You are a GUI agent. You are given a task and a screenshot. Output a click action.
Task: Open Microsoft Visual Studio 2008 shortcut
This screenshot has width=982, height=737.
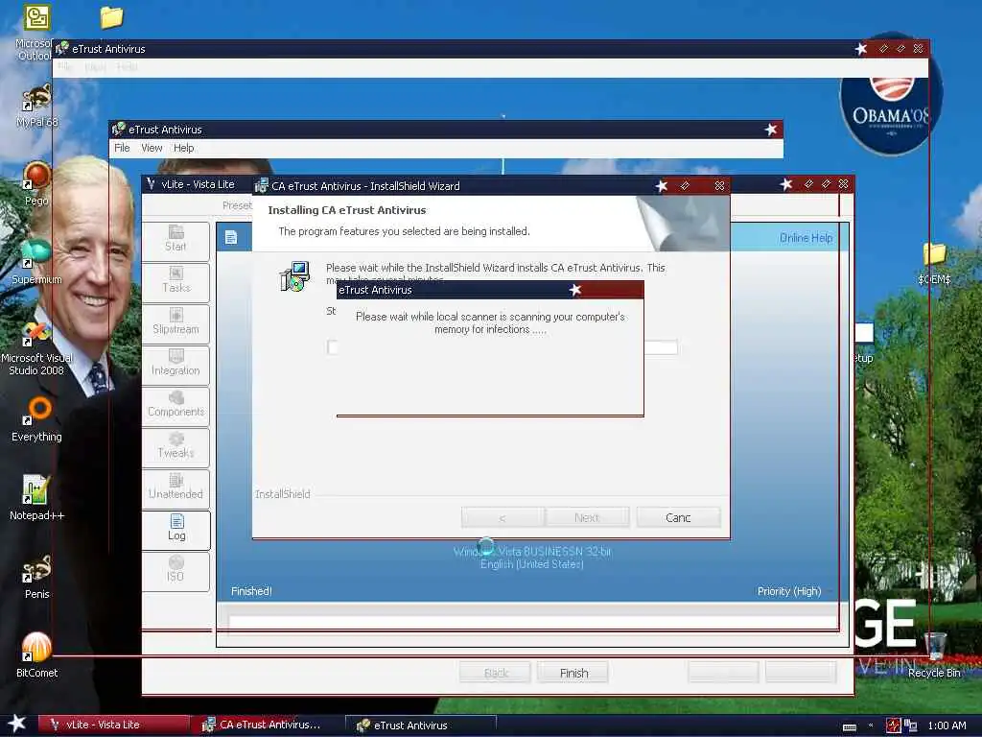[36, 347]
